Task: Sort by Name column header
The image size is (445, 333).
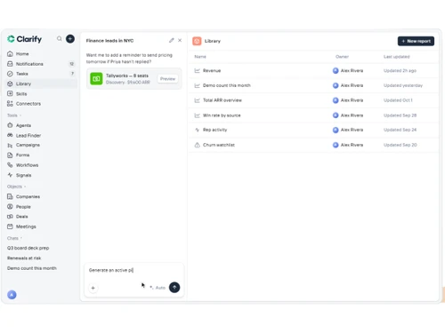Action: point(200,57)
